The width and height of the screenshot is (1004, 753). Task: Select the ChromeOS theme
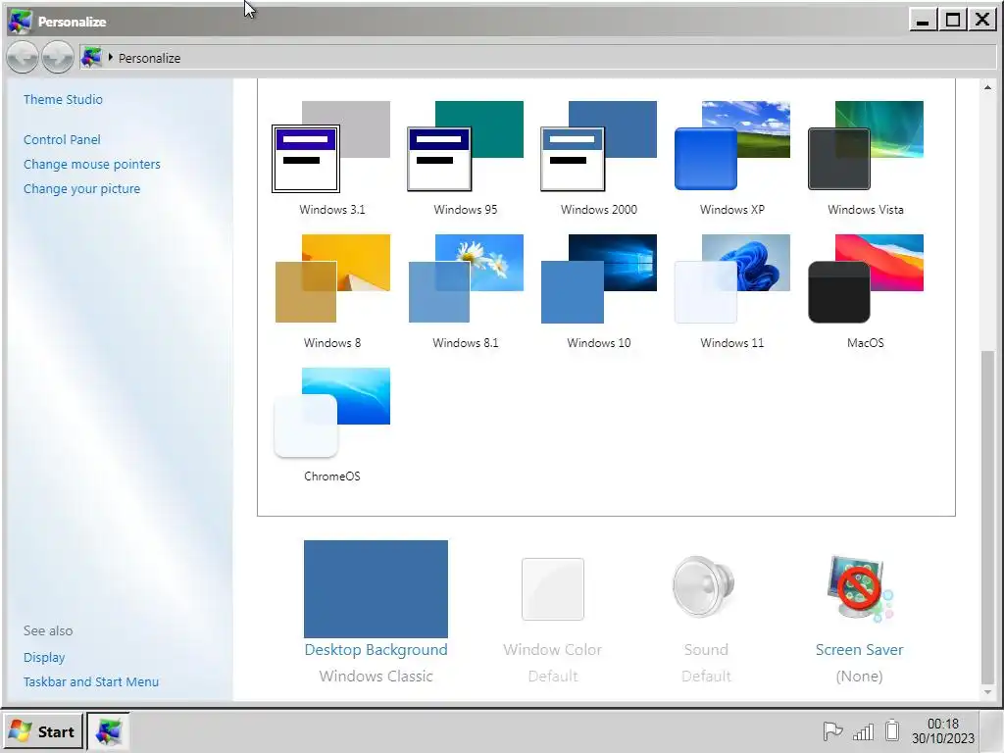331,425
